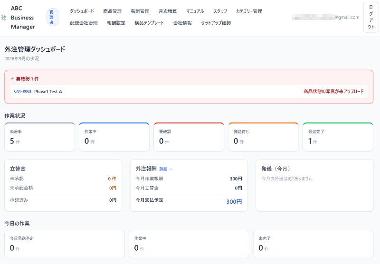Open the CAM-0001 item link
This screenshot has height=264, width=380.
pos(23,91)
